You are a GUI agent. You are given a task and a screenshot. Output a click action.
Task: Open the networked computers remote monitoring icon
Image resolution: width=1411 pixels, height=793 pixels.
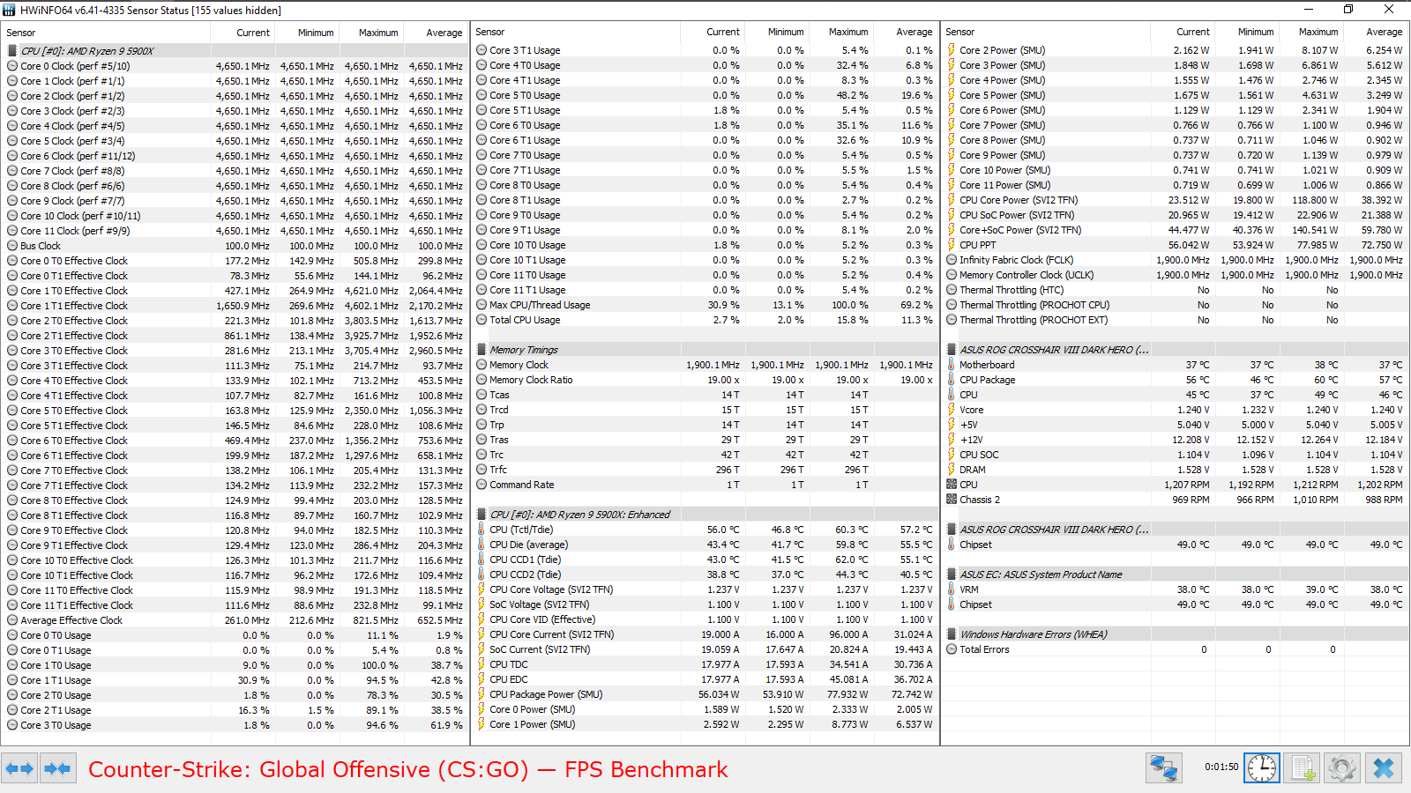coord(1164,768)
